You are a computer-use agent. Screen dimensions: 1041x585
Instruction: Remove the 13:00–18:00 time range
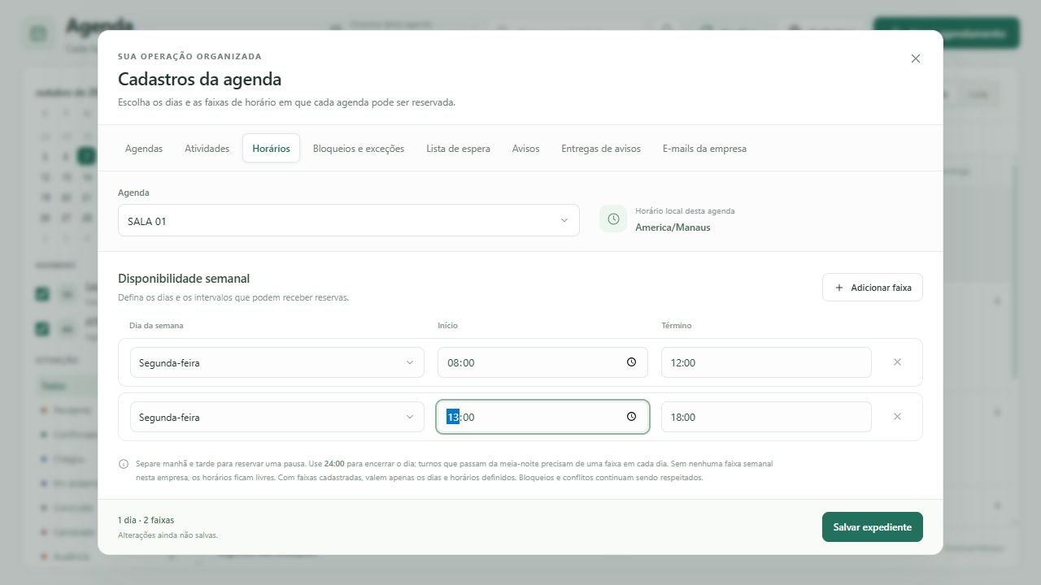(x=897, y=417)
